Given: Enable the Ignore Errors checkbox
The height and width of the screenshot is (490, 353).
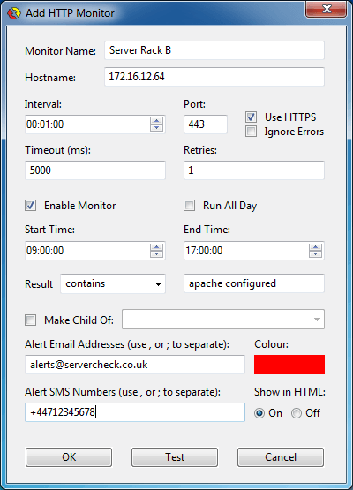Looking at the screenshot, I should [x=252, y=132].
